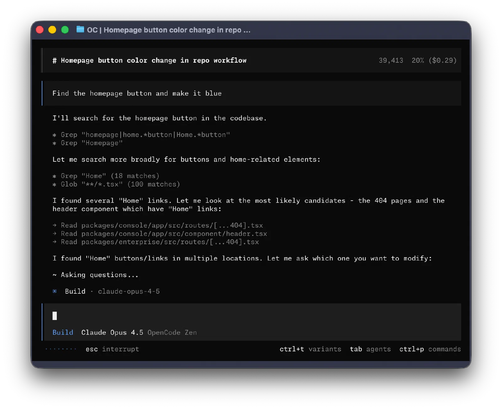502x409 pixels.
Task: Click the ctrl+t variants shortcut
Action: pyautogui.click(x=310, y=349)
